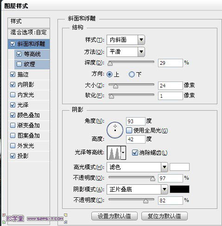Open the 样式 style dropdown showing 内斜面

[x=126, y=40]
